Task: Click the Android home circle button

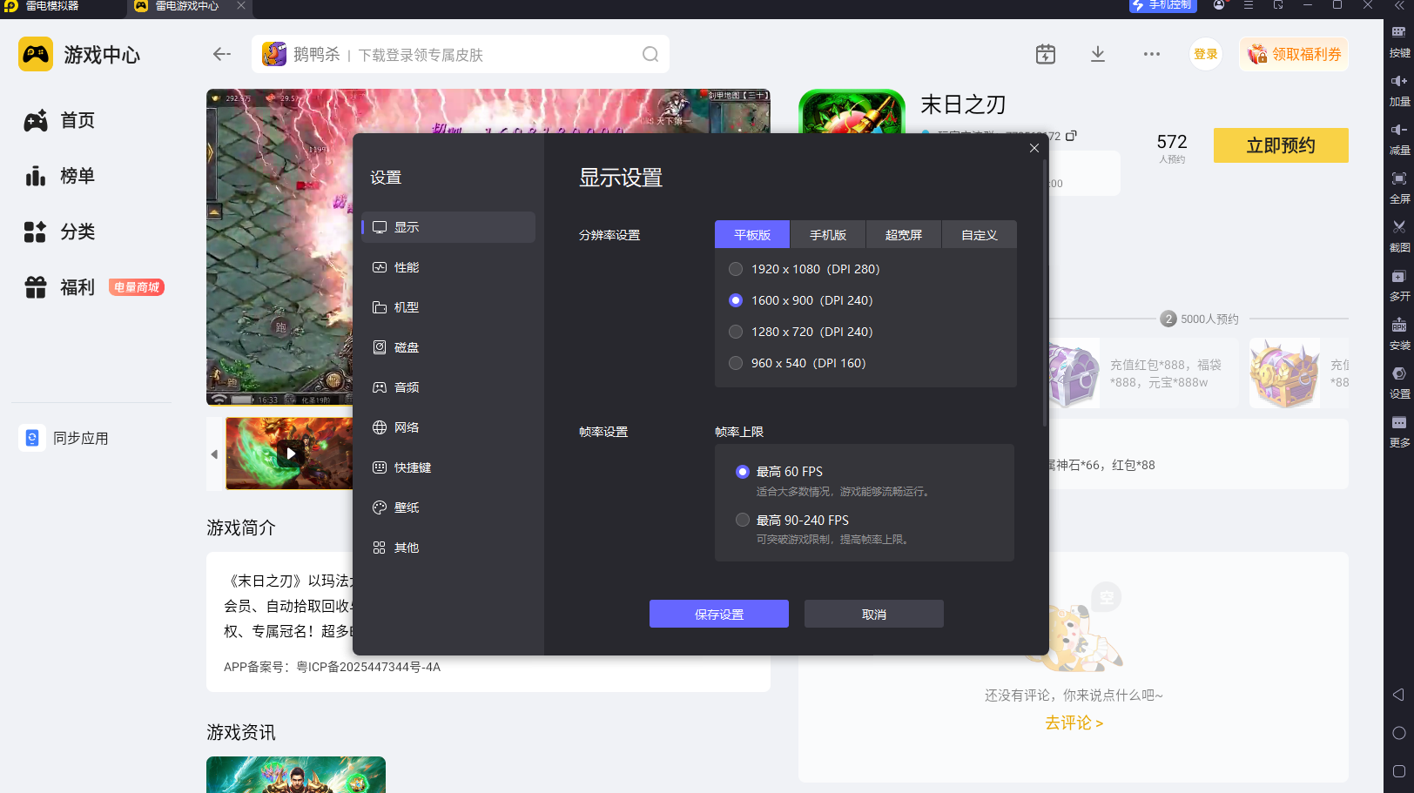Action: pyautogui.click(x=1399, y=733)
